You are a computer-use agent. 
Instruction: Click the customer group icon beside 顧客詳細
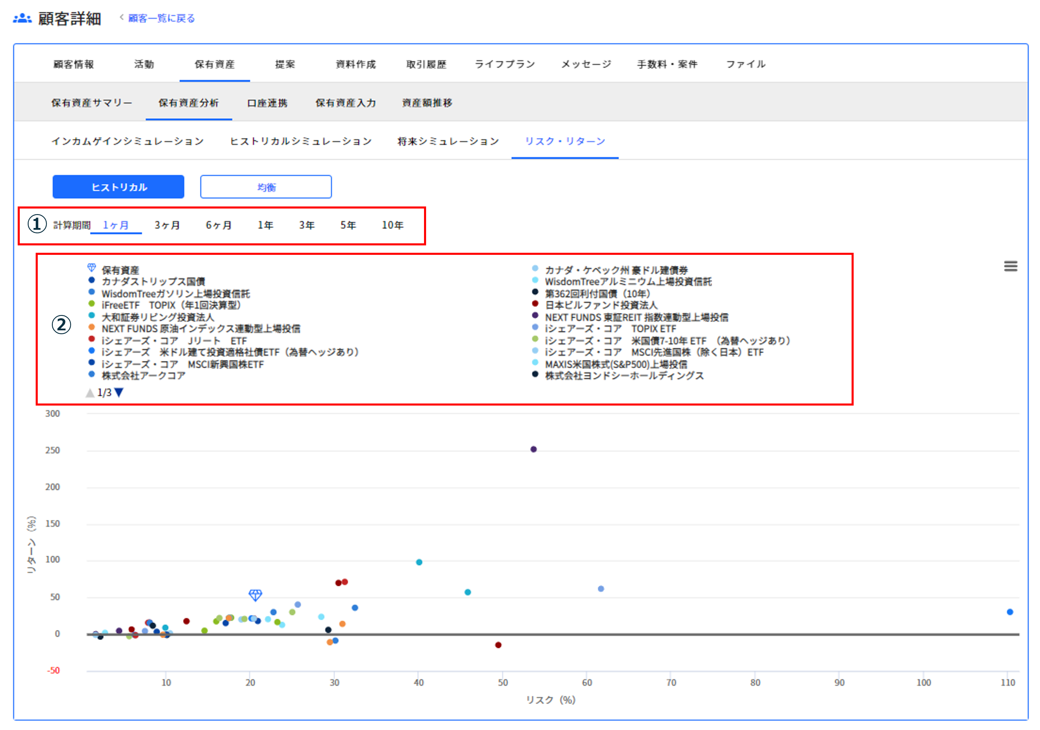coord(22,19)
